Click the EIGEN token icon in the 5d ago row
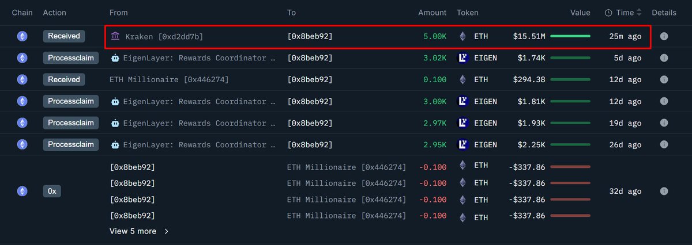This screenshot has width=692, height=245. (x=462, y=58)
